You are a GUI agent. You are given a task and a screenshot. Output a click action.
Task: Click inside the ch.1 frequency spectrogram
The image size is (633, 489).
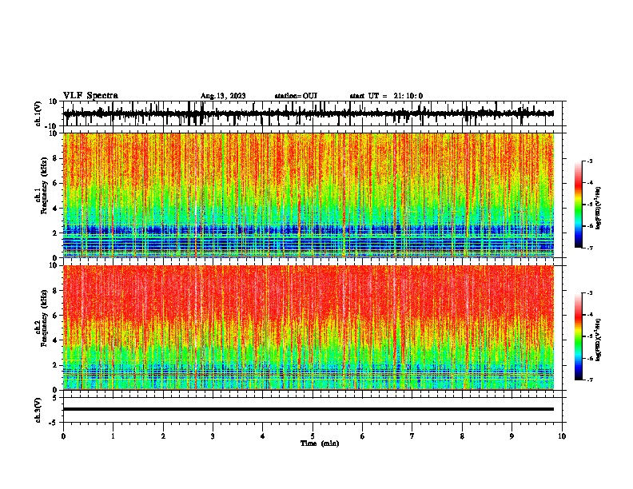click(309, 195)
